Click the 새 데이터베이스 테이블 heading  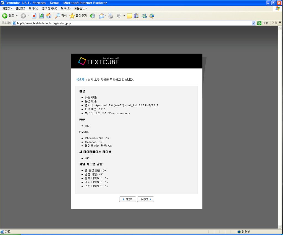[x=95, y=152]
